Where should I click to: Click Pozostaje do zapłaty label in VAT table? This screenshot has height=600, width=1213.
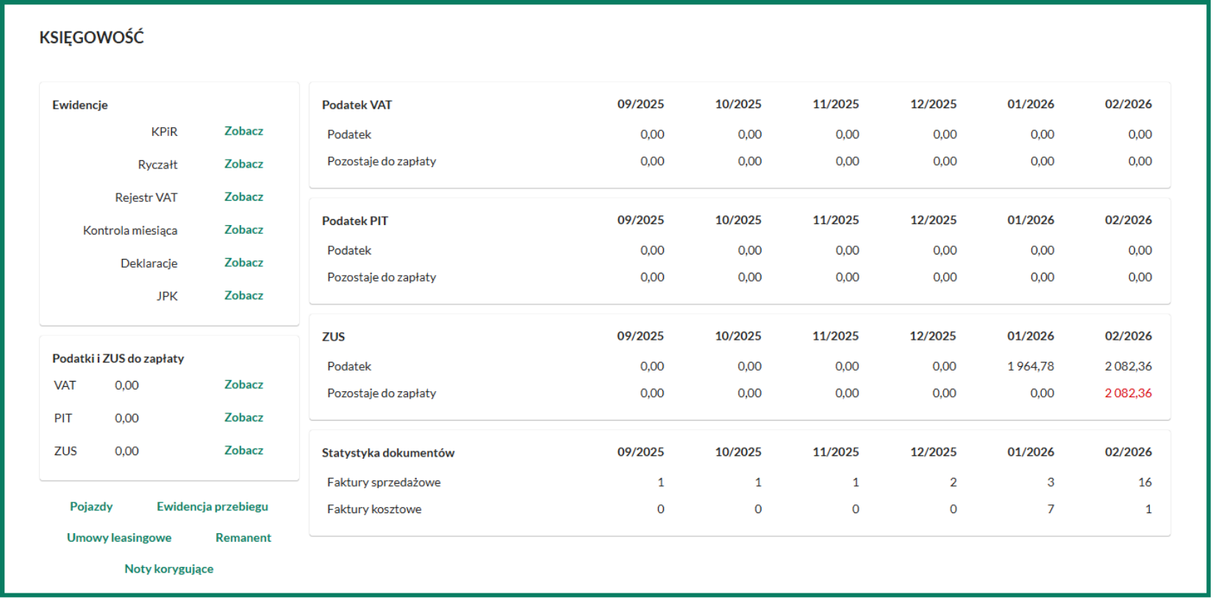pyautogui.click(x=382, y=161)
